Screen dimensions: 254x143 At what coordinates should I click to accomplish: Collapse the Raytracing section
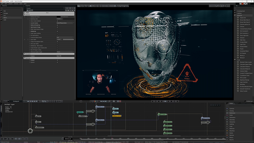25,58
